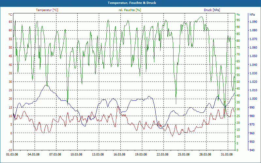
Task: Click the '1.090' pressure axis value
Action: click(253, 22)
